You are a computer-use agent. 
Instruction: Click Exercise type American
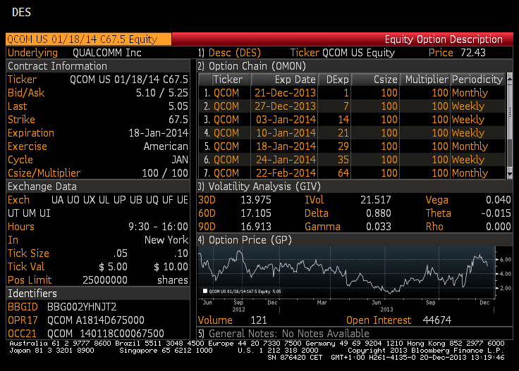pyautogui.click(x=166, y=146)
